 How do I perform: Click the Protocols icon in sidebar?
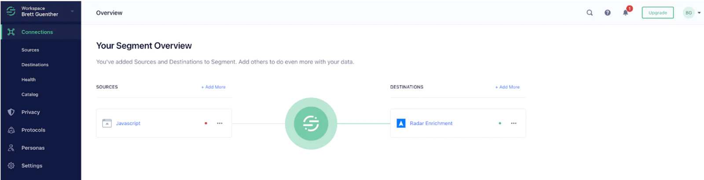tap(11, 130)
